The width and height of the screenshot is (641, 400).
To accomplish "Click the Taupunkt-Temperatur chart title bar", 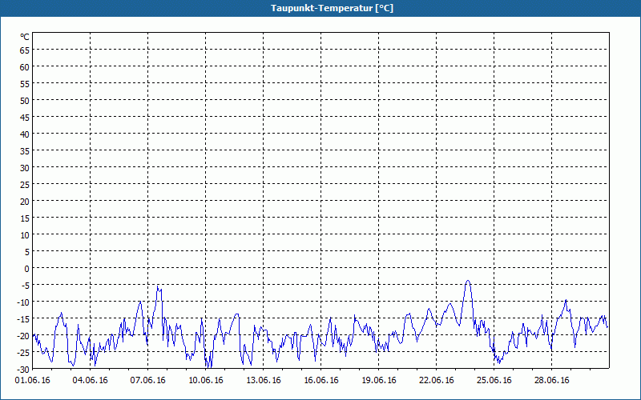I will point(320,8).
